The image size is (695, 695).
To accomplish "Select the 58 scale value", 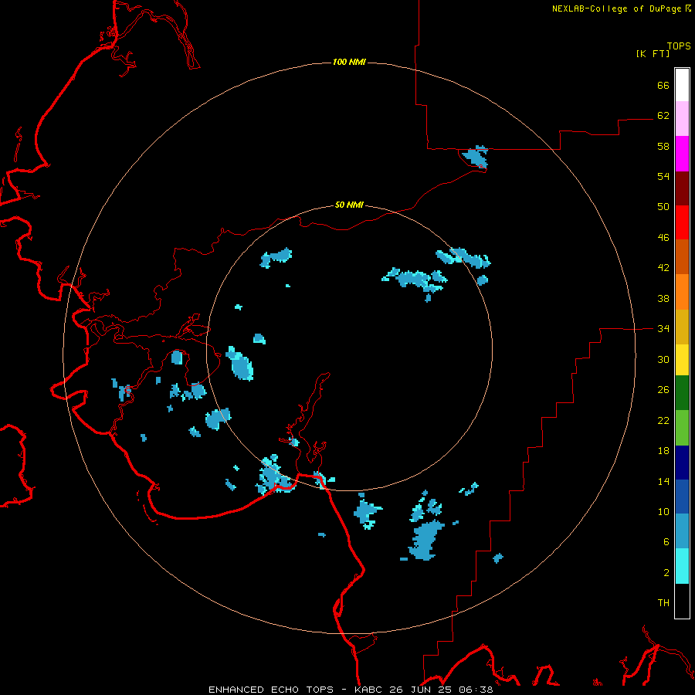I will [663, 146].
